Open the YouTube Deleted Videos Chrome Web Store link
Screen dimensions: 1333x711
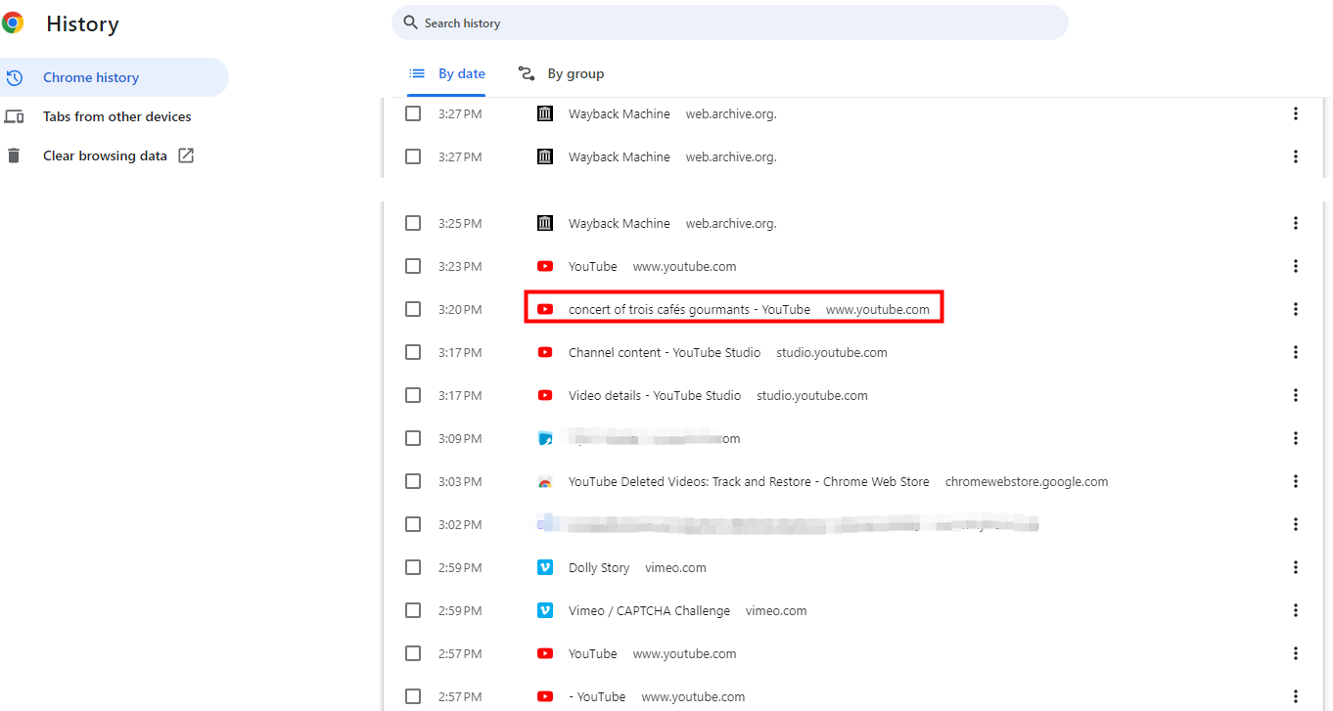(x=749, y=481)
